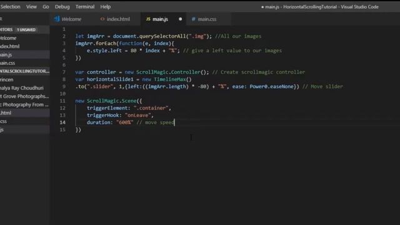Viewport: 400px width, 225px height.
Task: Switch to the main.css tab
Action: 207,19
